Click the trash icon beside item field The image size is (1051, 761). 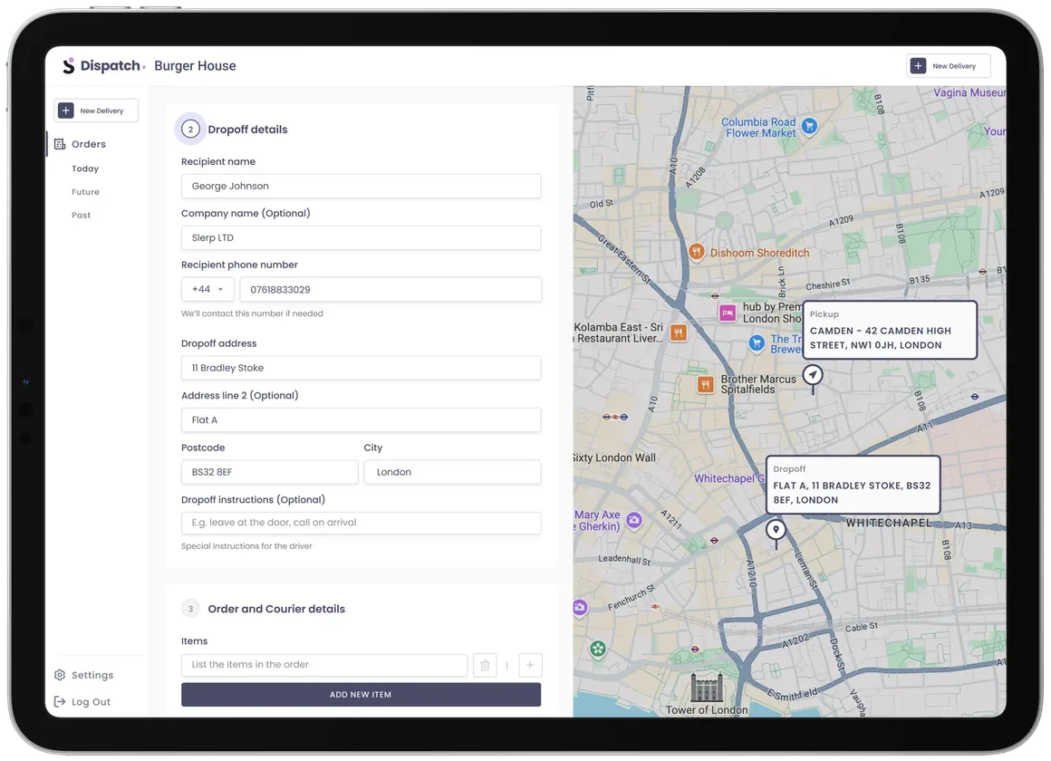point(485,665)
